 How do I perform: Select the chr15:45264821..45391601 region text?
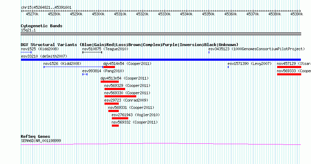(46, 7)
